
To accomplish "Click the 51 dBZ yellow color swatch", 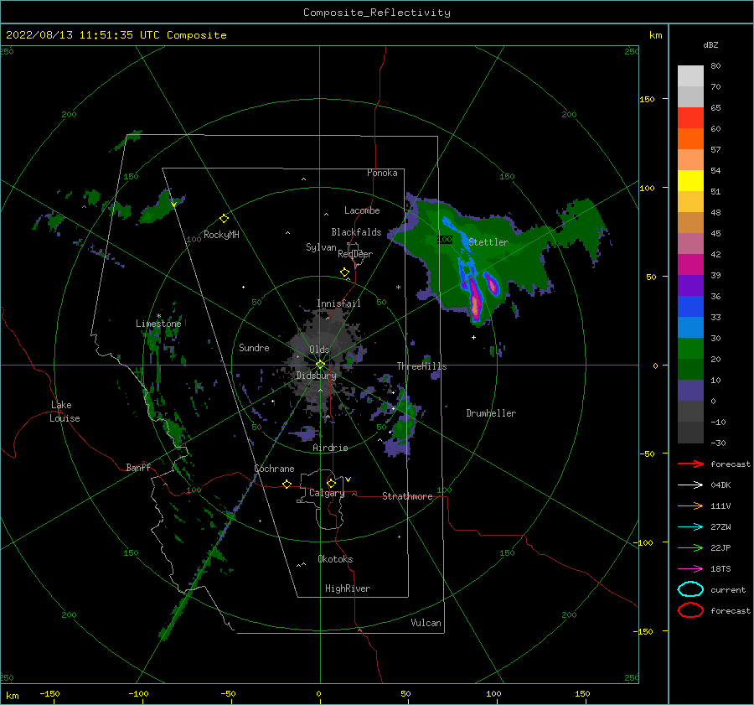I will [690, 181].
